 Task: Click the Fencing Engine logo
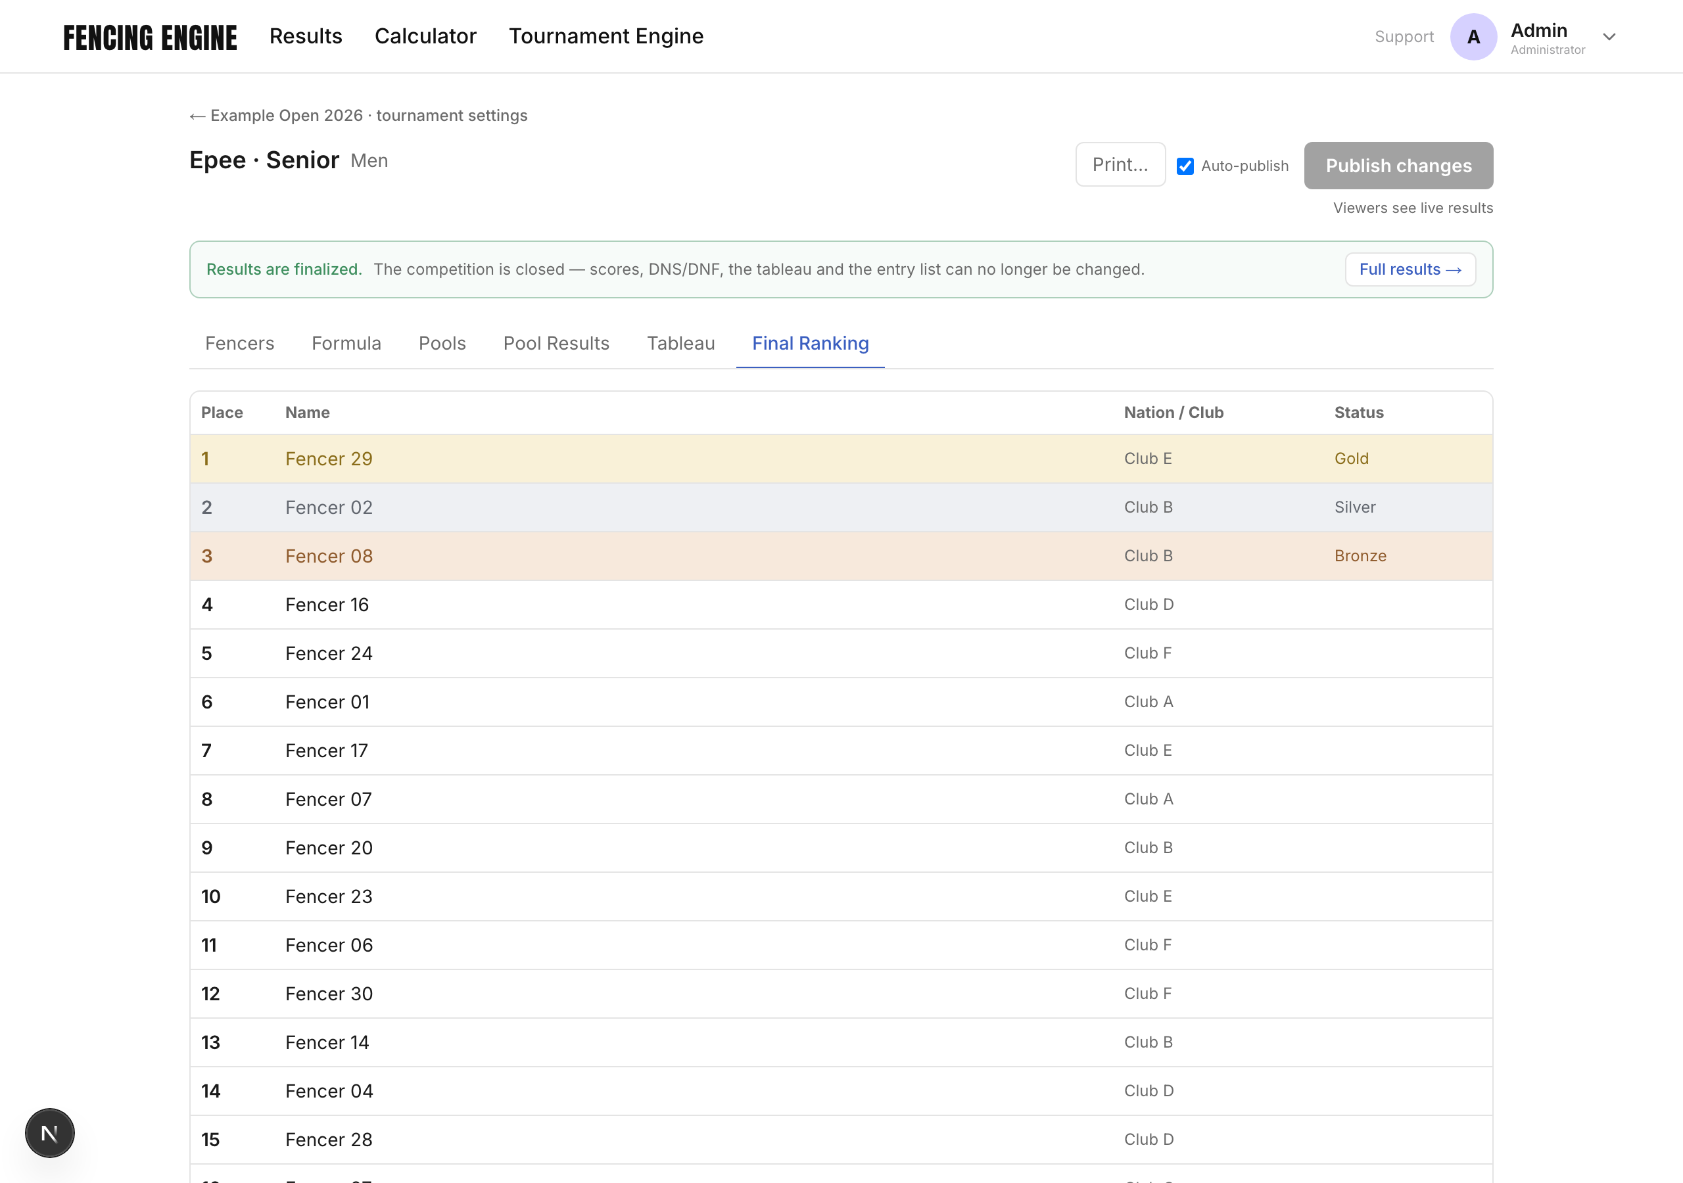(151, 37)
